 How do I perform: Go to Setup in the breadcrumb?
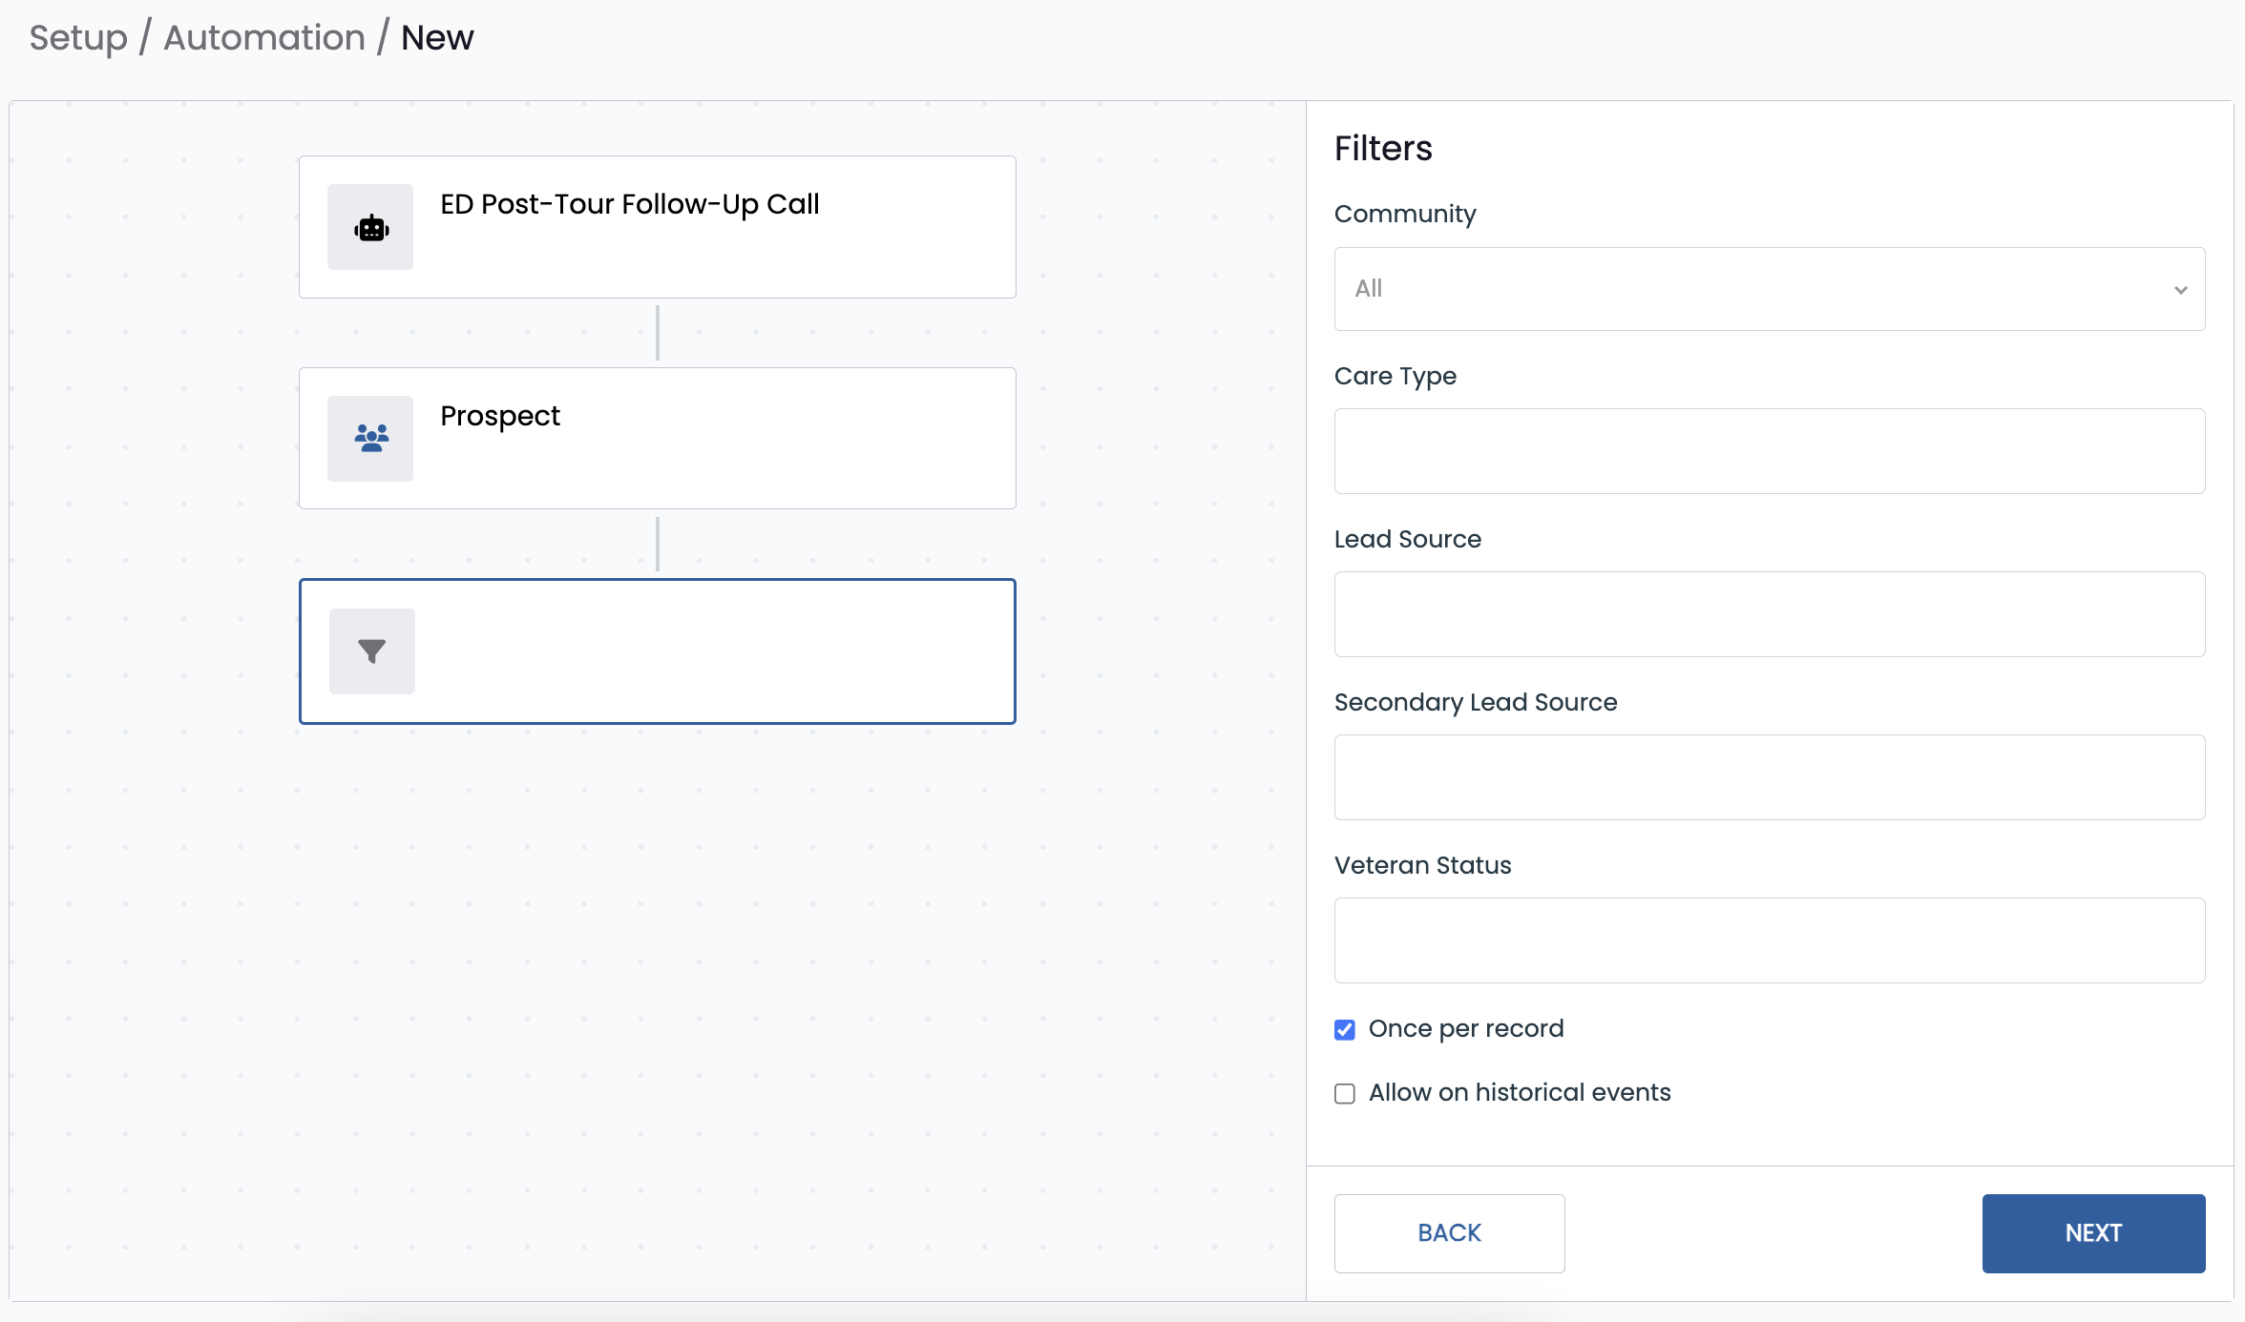78,37
